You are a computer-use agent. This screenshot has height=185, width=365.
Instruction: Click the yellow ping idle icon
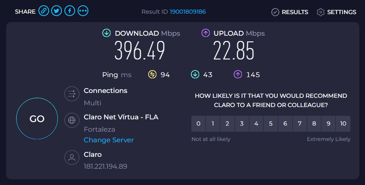pyautogui.click(x=152, y=74)
